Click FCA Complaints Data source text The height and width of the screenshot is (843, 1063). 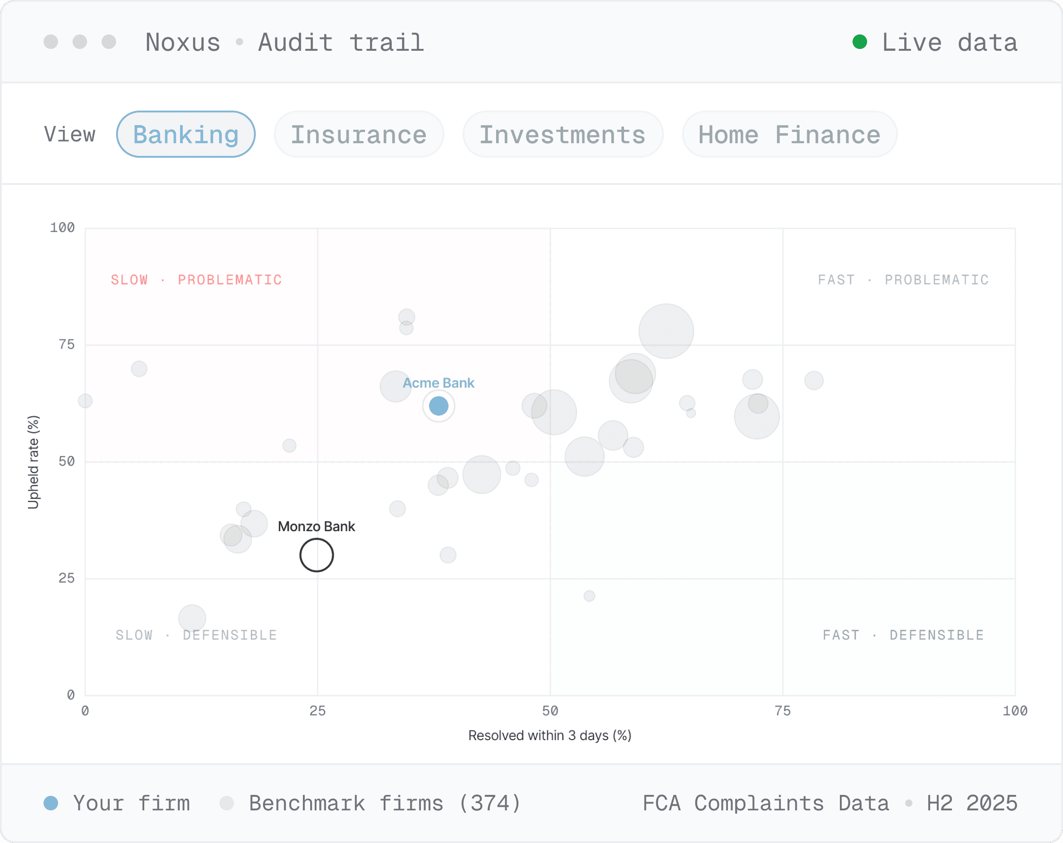click(766, 803)
